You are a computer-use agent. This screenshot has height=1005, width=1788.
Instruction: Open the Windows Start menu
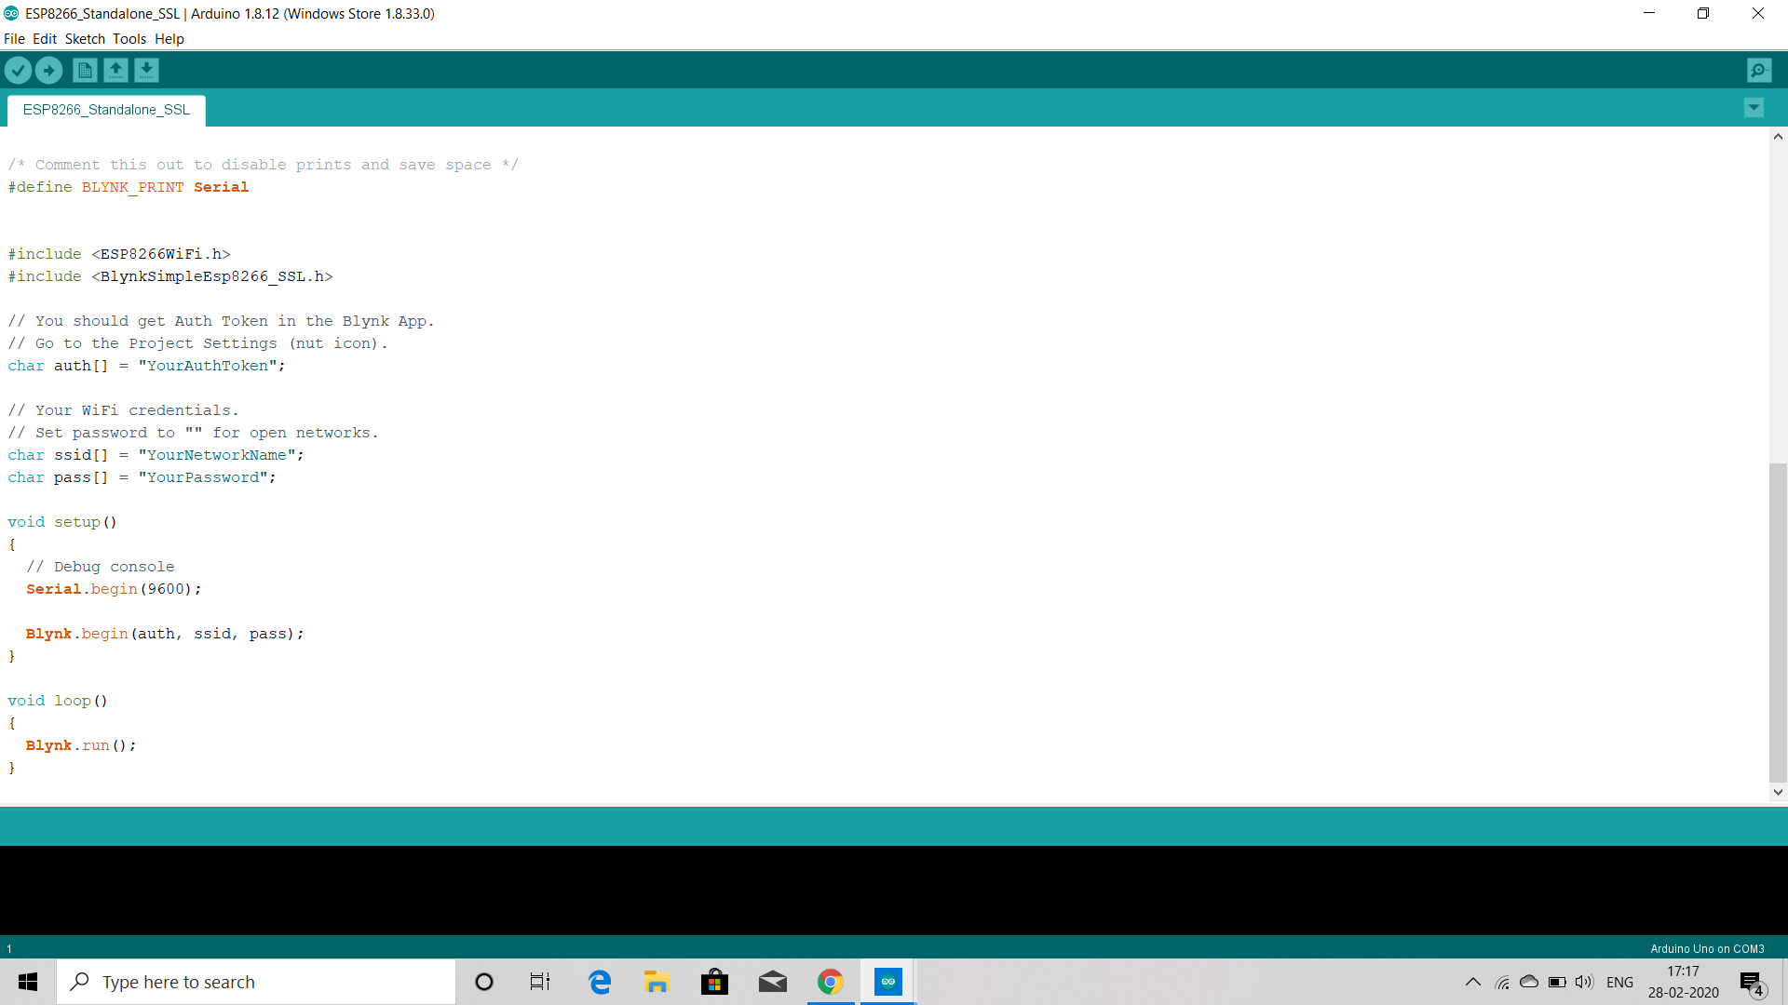tap(28, 982)
